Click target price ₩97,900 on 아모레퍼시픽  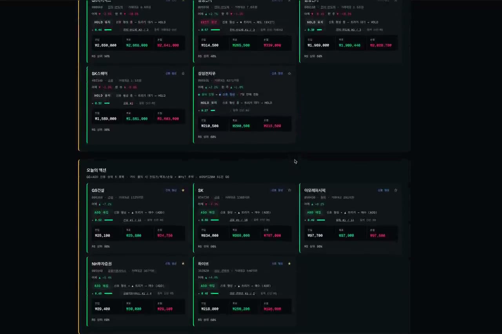pyautogui.click(x=346, y=235)
